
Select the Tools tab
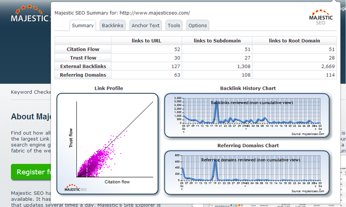tap(174, 26)
